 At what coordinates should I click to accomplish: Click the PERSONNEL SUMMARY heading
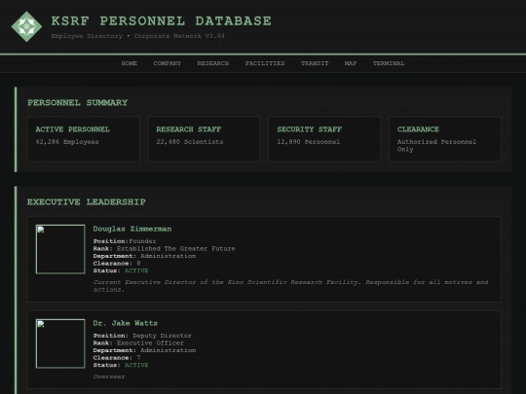(78, 102)
